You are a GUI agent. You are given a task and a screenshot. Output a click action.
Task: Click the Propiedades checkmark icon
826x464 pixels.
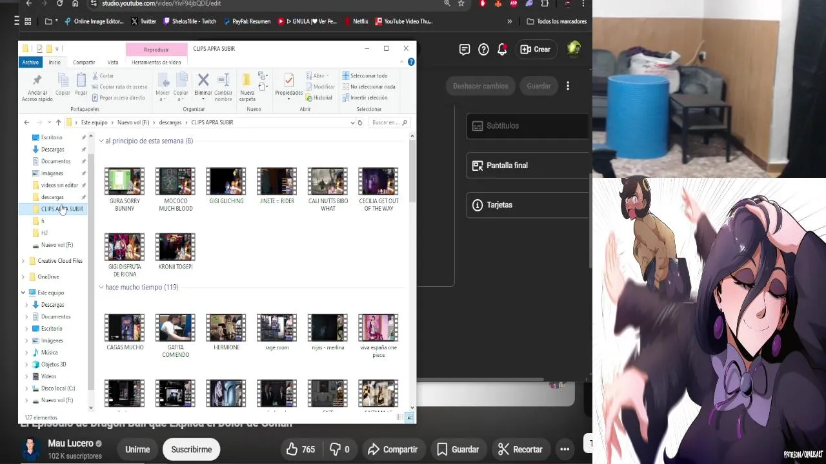(288, 80)
